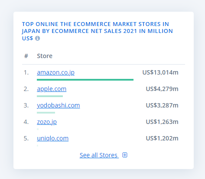Open the amazon.co.jp store link
The height and width of the screenshot is (179, 205).
(x=56, y=72)
